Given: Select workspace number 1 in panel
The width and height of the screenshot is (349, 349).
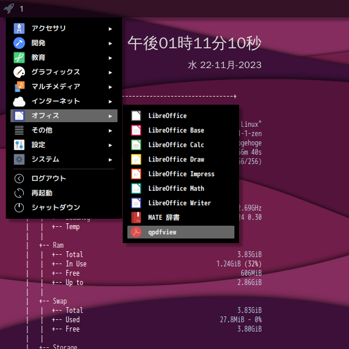Looking at the screenshot, I should pos(22,9).
